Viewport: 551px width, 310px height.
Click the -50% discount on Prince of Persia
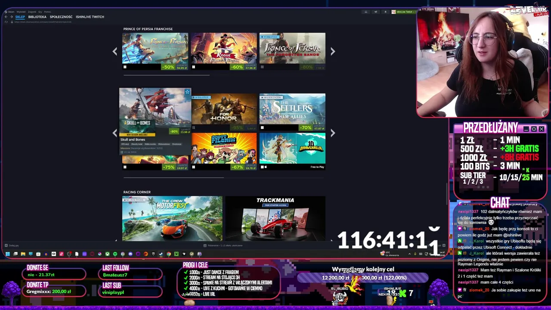pyautogui.click(x=168, y=67)
